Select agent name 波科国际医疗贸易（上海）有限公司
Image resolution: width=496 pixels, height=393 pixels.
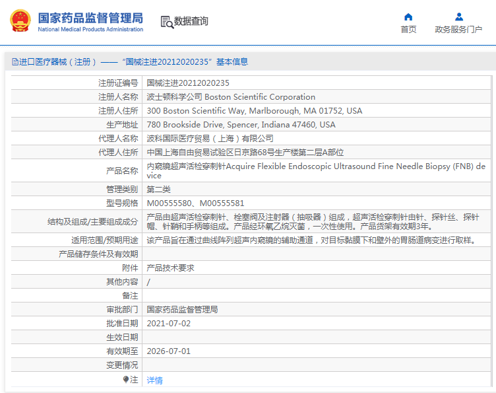click(x=210, y=139)
